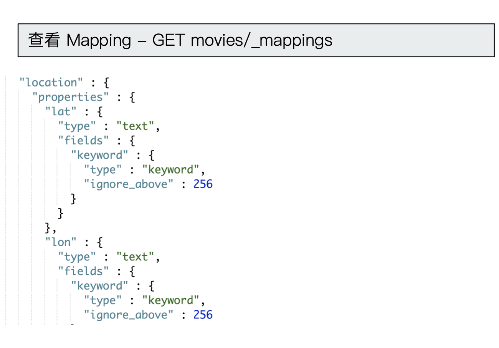This screenshot has width=499, height=348.
Task: Select the line '},' after lat
Action: (x=51, y=228)
